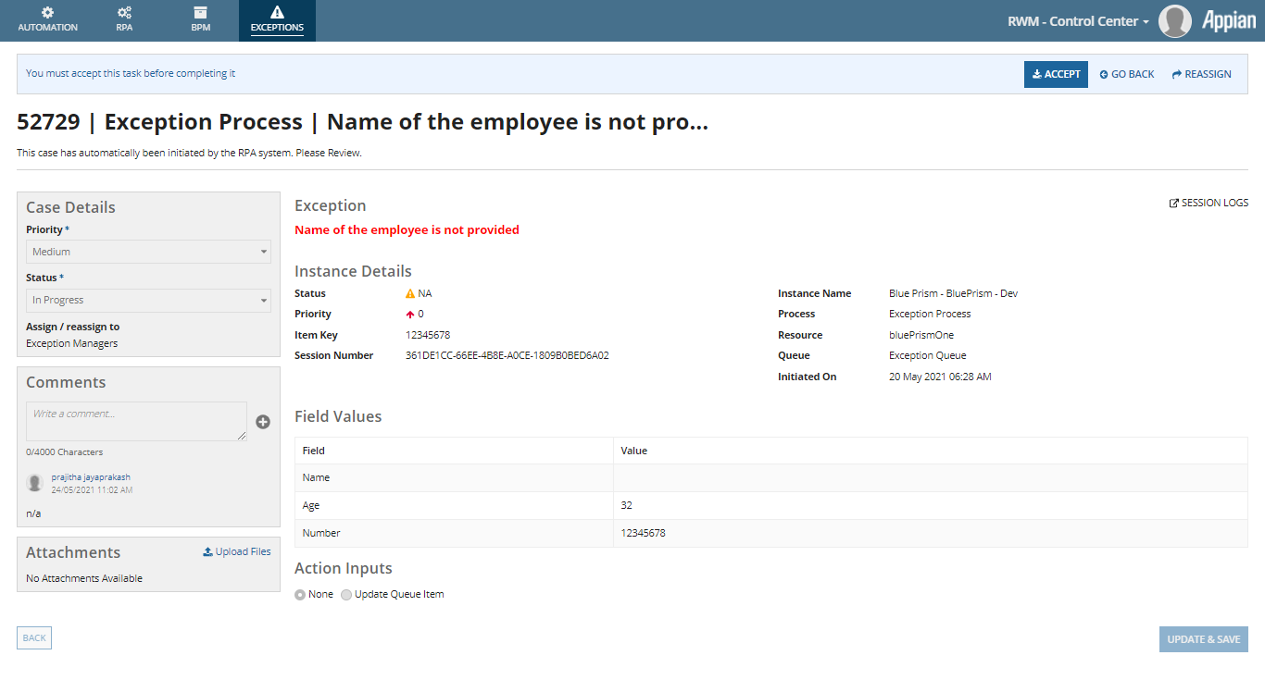Click the Appian logo
This screenshot has width=1265, height=680.
tap(1229, 21)
